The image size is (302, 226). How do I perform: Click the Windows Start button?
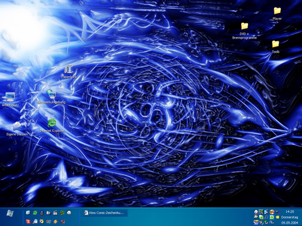tap(10, 213)
